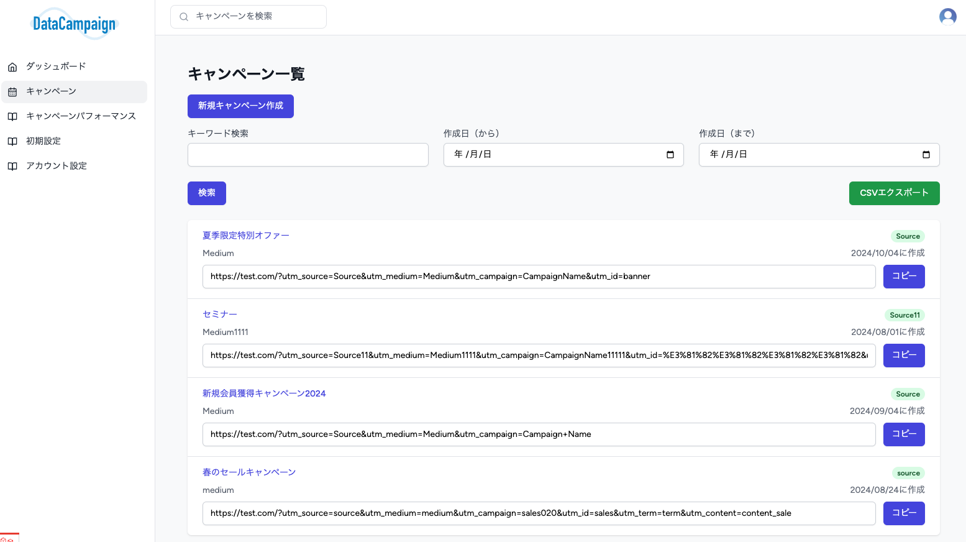Click the book icon beside 初期設定
Screen dimensions: 966x542
[12, 142]
